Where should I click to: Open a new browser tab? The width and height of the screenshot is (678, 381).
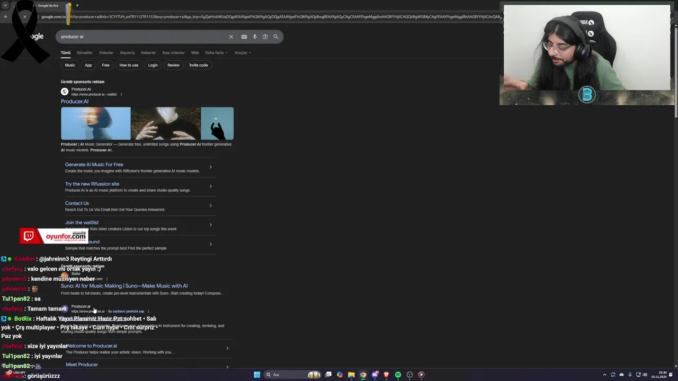click(77, 5)
